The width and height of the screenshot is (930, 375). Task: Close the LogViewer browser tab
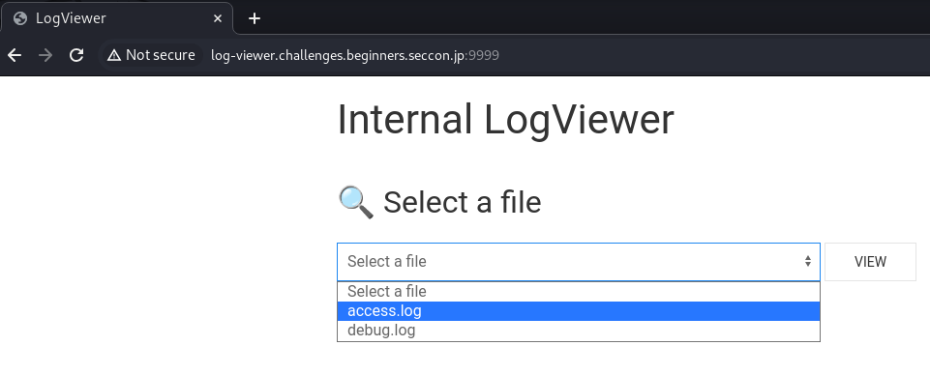pos(218,18)
